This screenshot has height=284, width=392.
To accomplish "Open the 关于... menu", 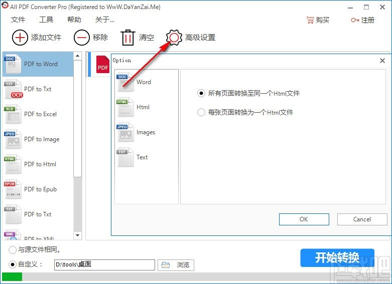I will coord(104,20).
